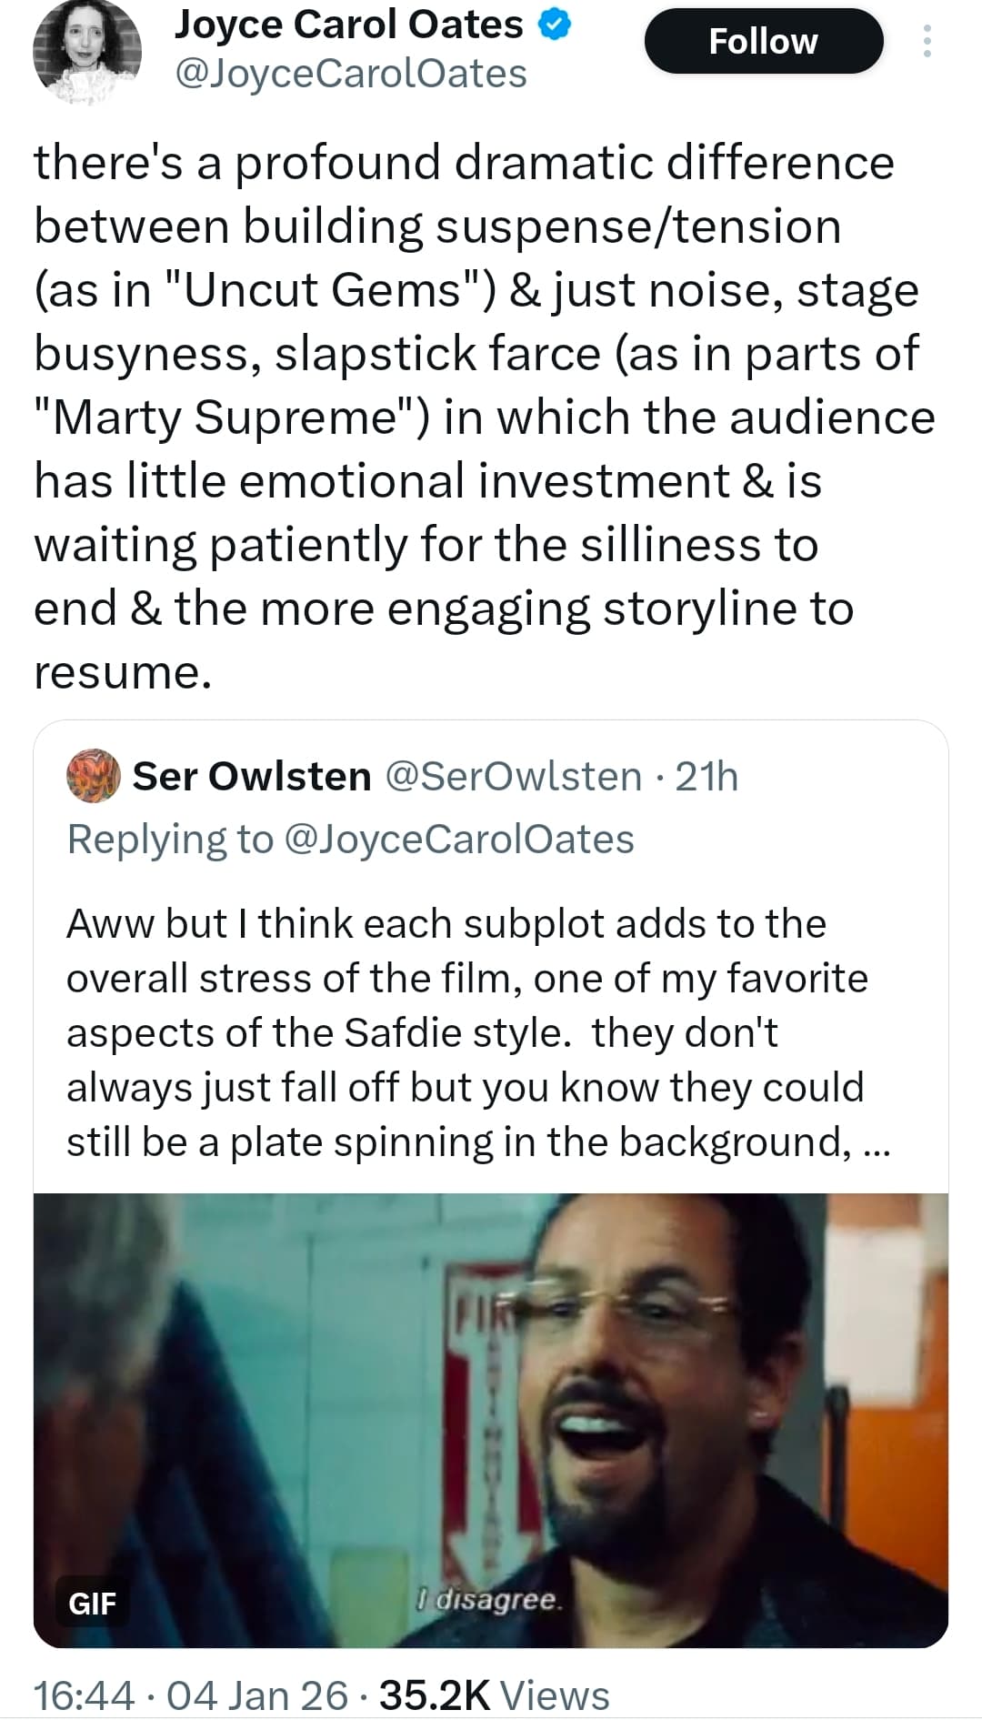The image size is (982, 1720).
Task: Open the three-dot more options menu
Action: coord(927,41)
